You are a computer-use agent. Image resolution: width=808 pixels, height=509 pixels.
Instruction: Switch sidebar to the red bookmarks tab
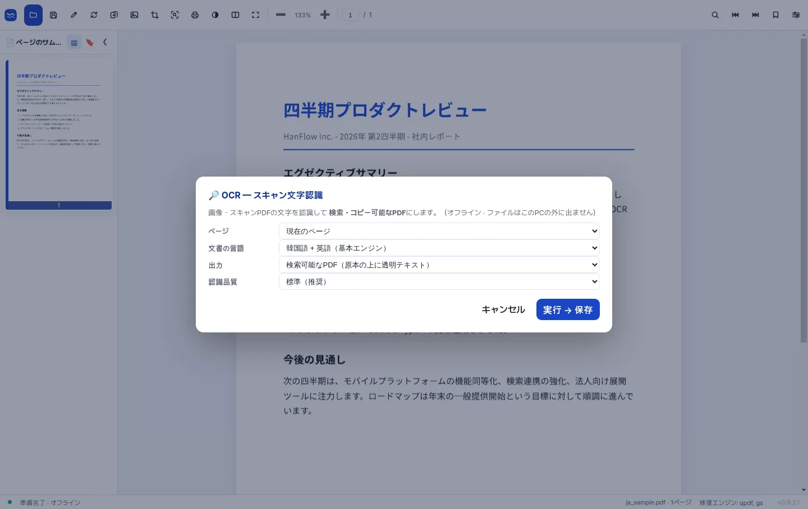click(90, 43)
